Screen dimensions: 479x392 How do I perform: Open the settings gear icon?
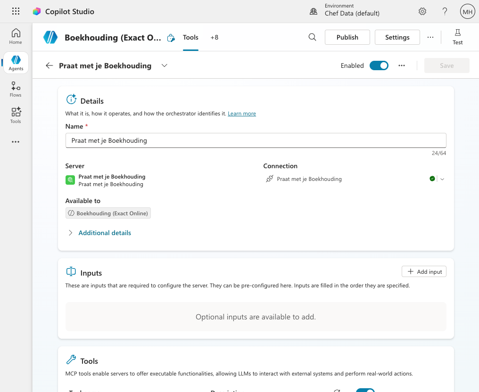[x=422, y=11]
